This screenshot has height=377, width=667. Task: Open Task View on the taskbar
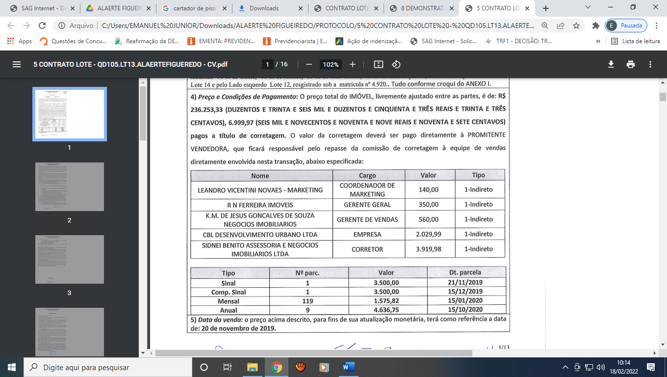click(228, 367)
